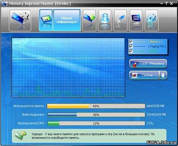Toggle the CPU graph line checkbox
This screenshot has height=146, width=178.
(131, 51)
